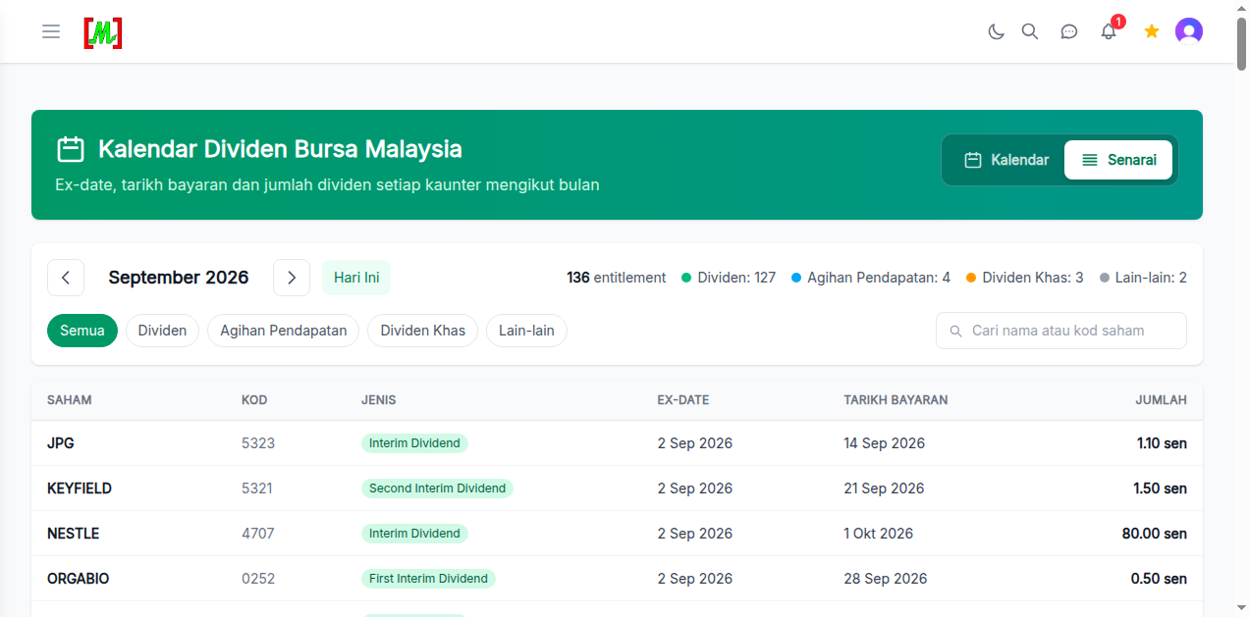Click stock code 0252

coord(258,579)
